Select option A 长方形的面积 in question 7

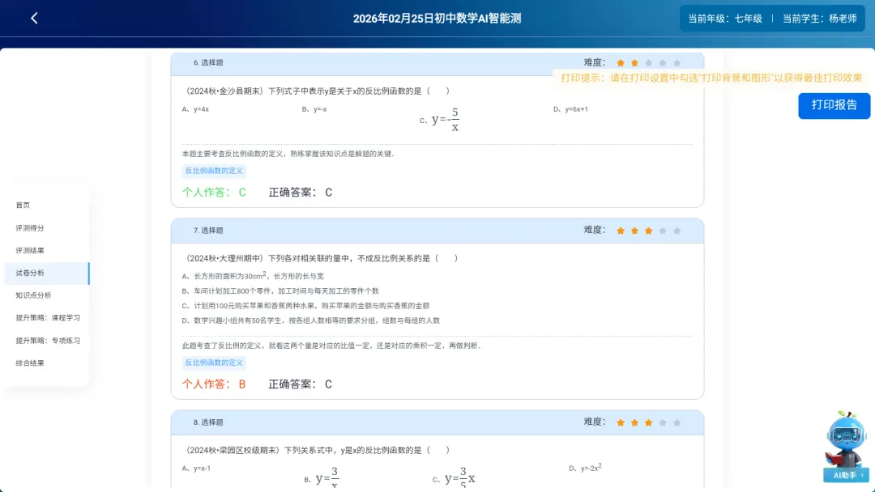pos(253,276)
